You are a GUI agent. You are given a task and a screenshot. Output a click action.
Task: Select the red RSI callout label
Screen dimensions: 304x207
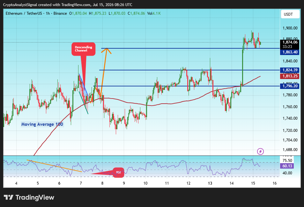[118, 172]
